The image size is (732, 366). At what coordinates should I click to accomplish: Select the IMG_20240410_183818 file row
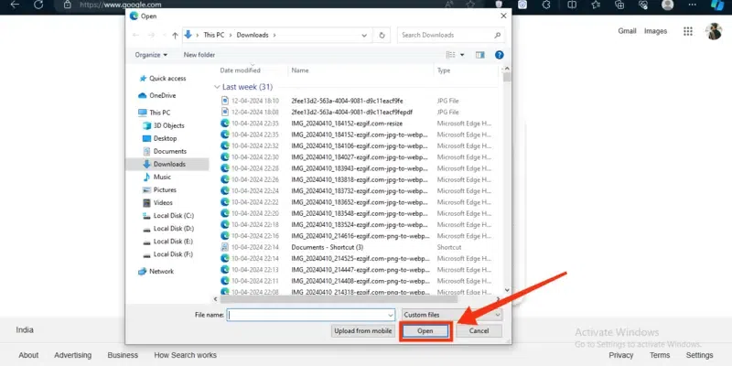click(x=357, y=179)
